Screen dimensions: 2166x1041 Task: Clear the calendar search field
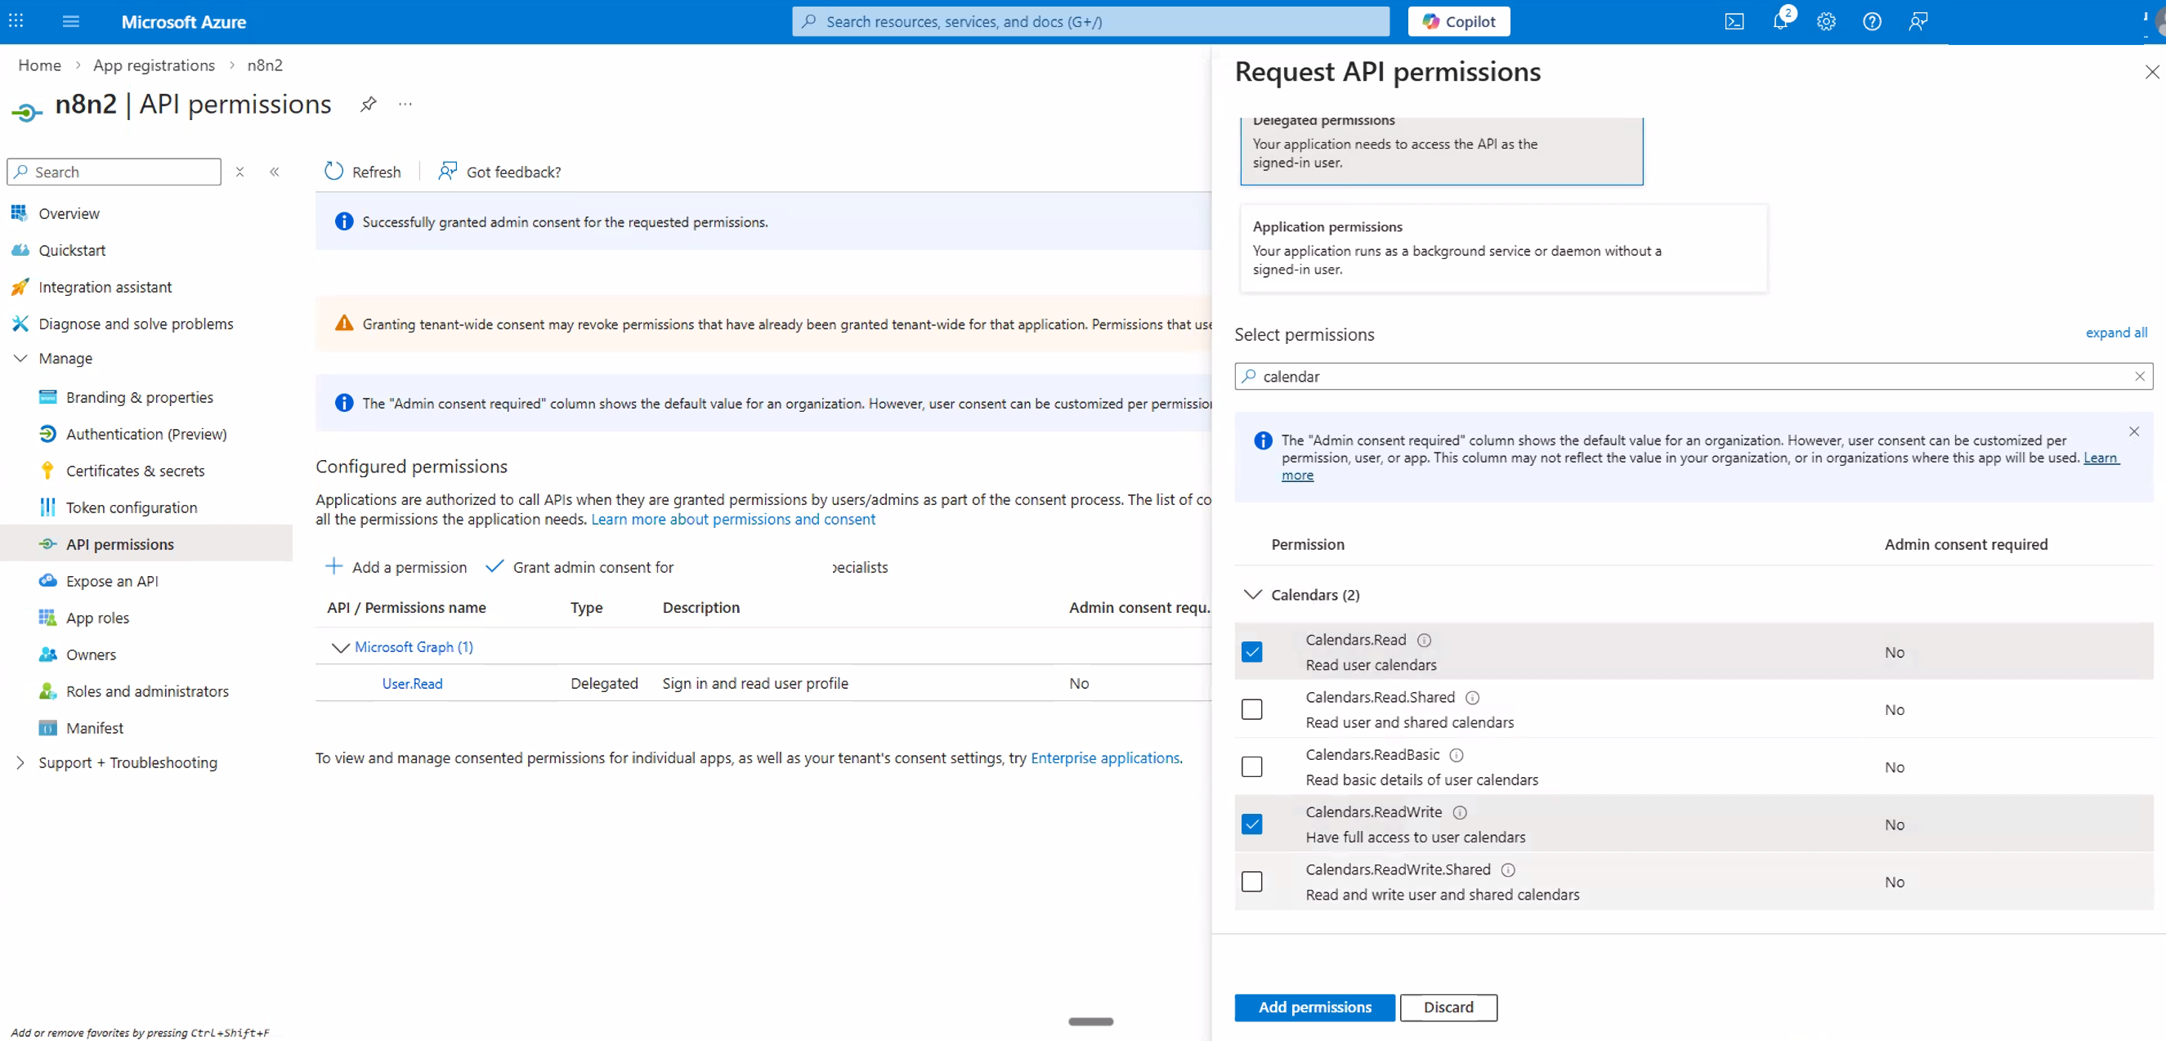[x=2139, y=376]
